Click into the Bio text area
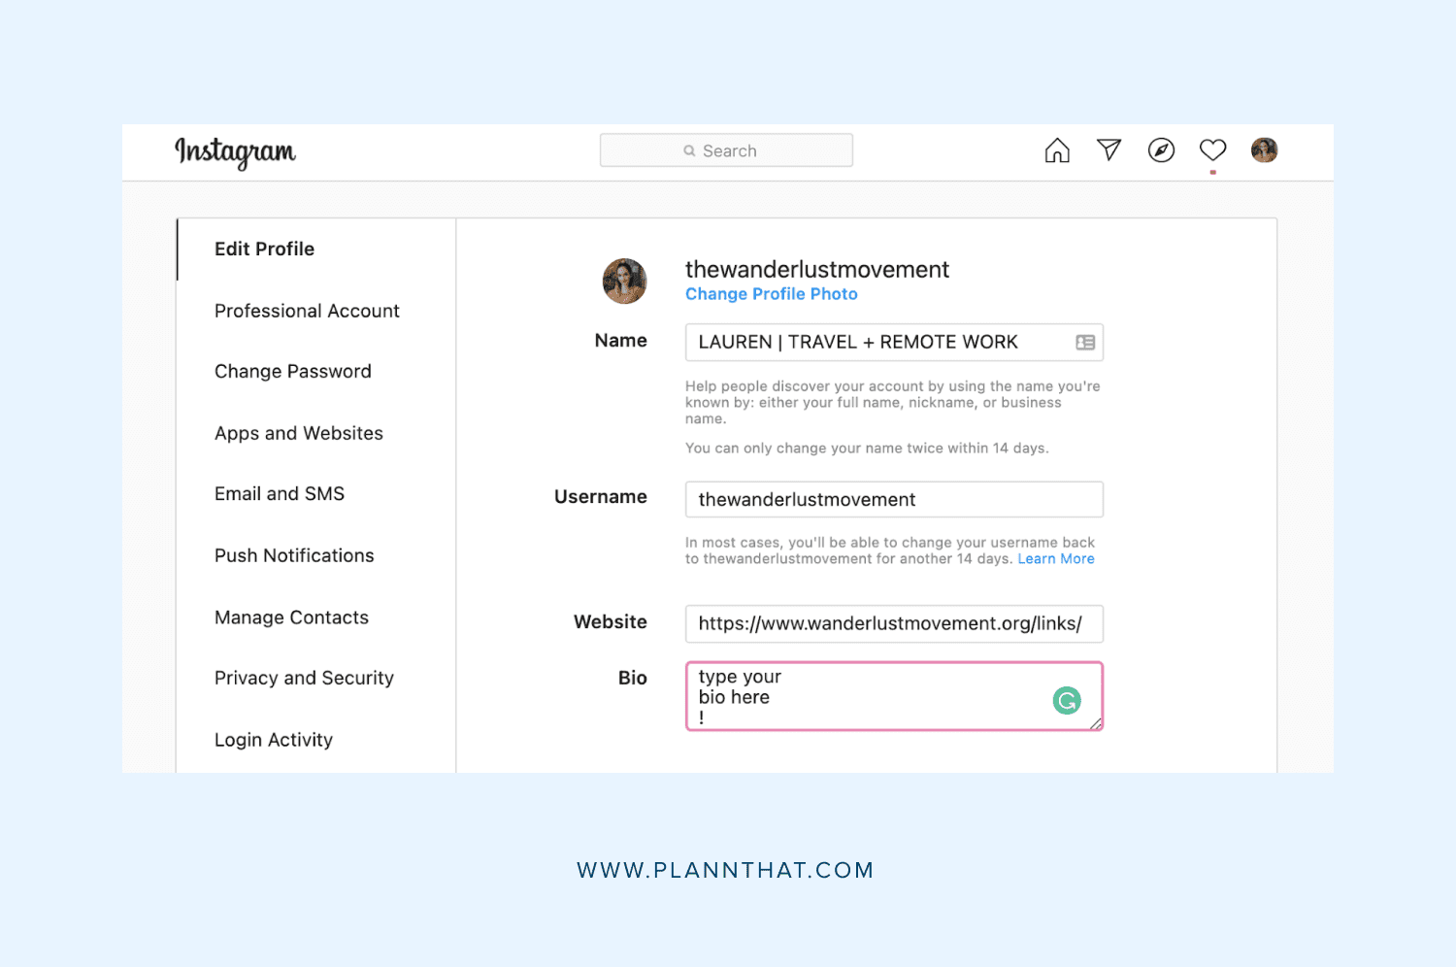Viewport: 1456px width, 967px height. [x=894, y=696]
